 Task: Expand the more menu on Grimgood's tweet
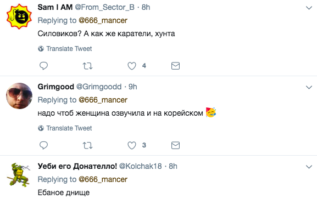tap(309, 87)
